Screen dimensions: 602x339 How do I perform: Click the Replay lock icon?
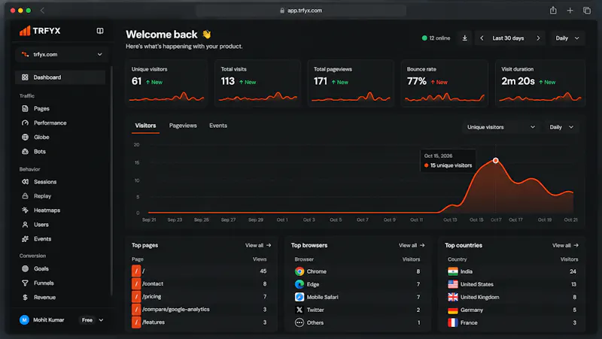[x=25, y=196]
